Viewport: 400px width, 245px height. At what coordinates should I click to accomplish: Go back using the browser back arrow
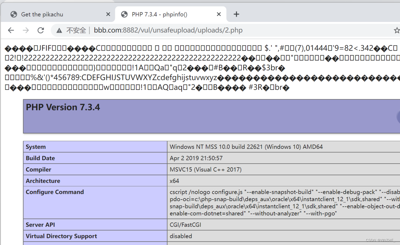point(11,30)
